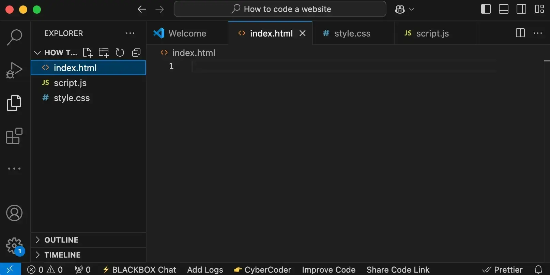
Task: Toggle the primary side bar visibility
Action: [486, 9]
